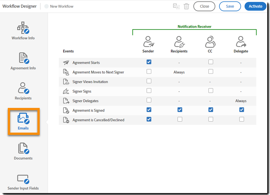This screenshot has width=270, height=195.
Task: Click the Save button
Action: 230,6
